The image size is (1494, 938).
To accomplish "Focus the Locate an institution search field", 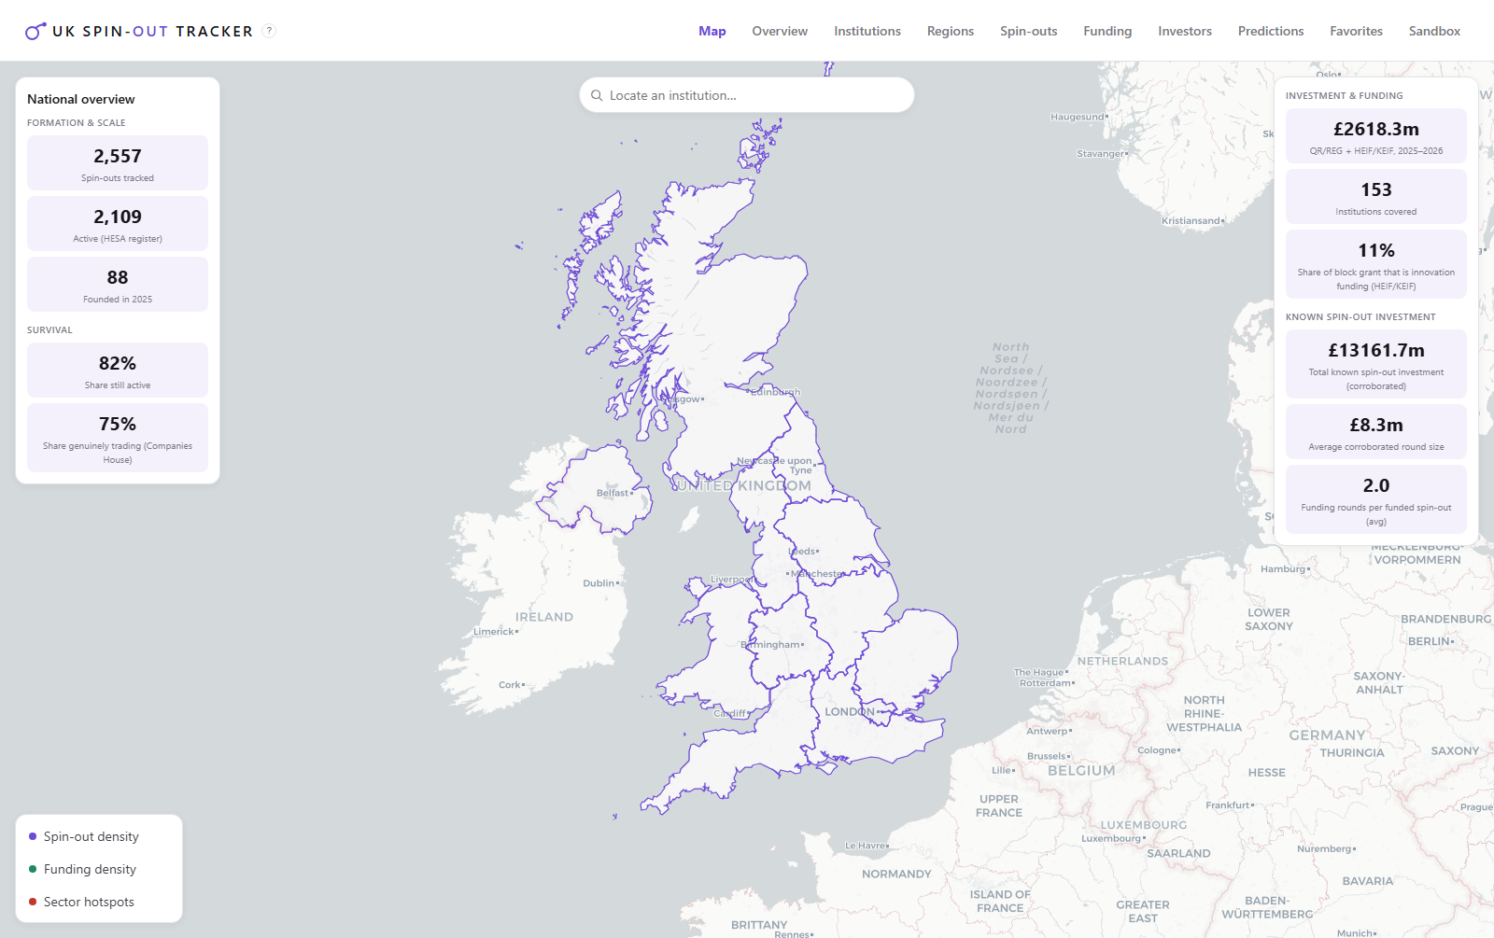I will pyautogui.click(x=747, y=95).
